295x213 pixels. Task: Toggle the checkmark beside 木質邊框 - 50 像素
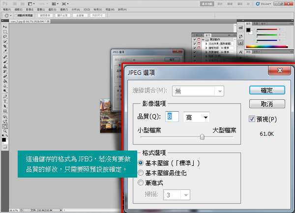pos(195,52)
